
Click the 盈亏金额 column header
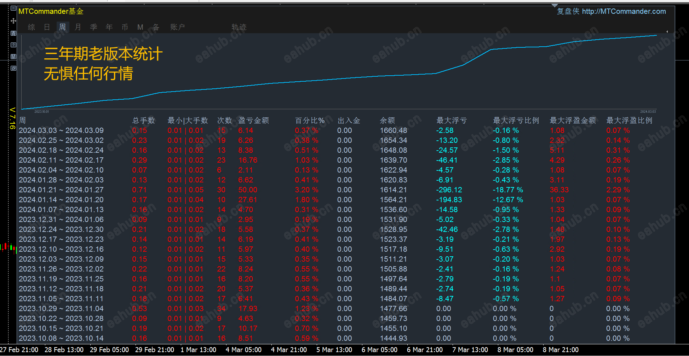pos(253,121)
